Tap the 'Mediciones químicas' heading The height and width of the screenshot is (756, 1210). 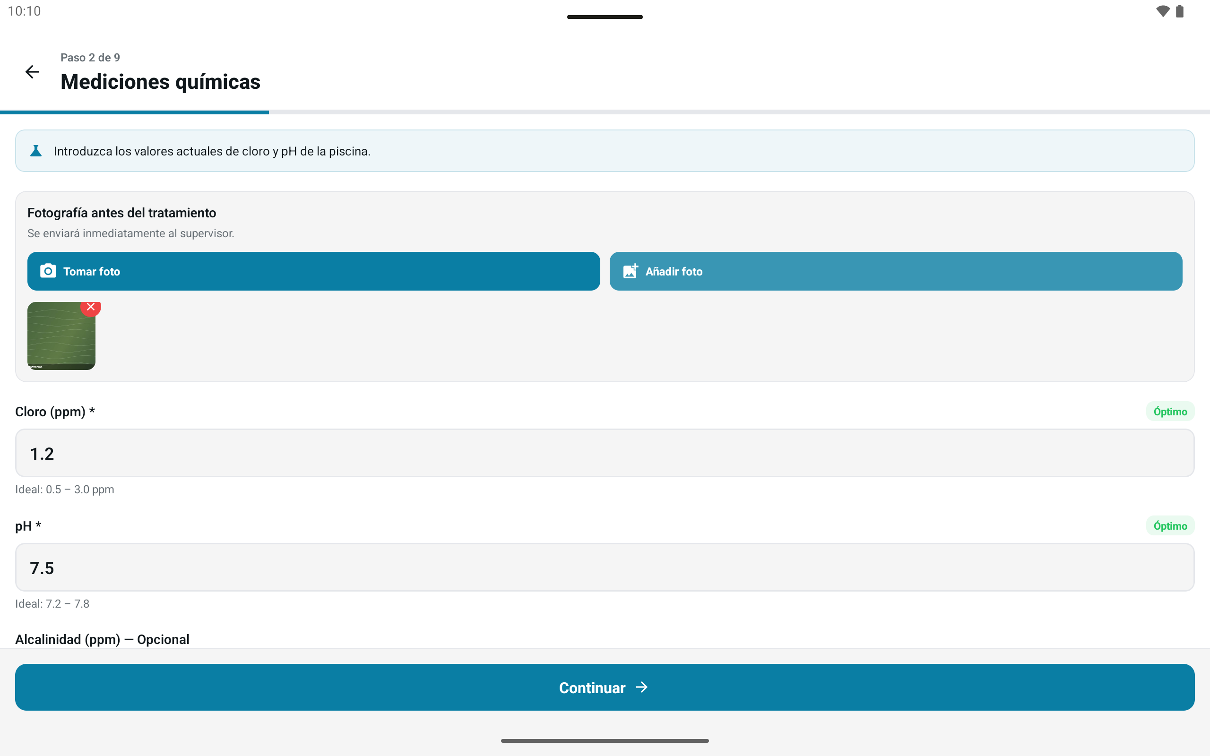(161, 81)
